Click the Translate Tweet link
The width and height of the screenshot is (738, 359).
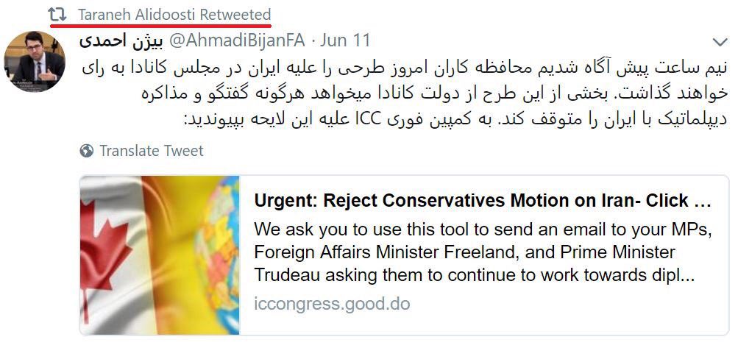pyautogui.click(x=152, y=151)
